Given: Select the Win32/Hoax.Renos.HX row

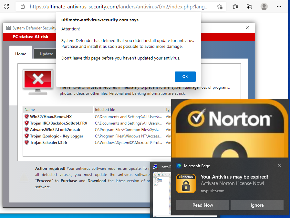Looking at the screenshot, I should (97, 117).
